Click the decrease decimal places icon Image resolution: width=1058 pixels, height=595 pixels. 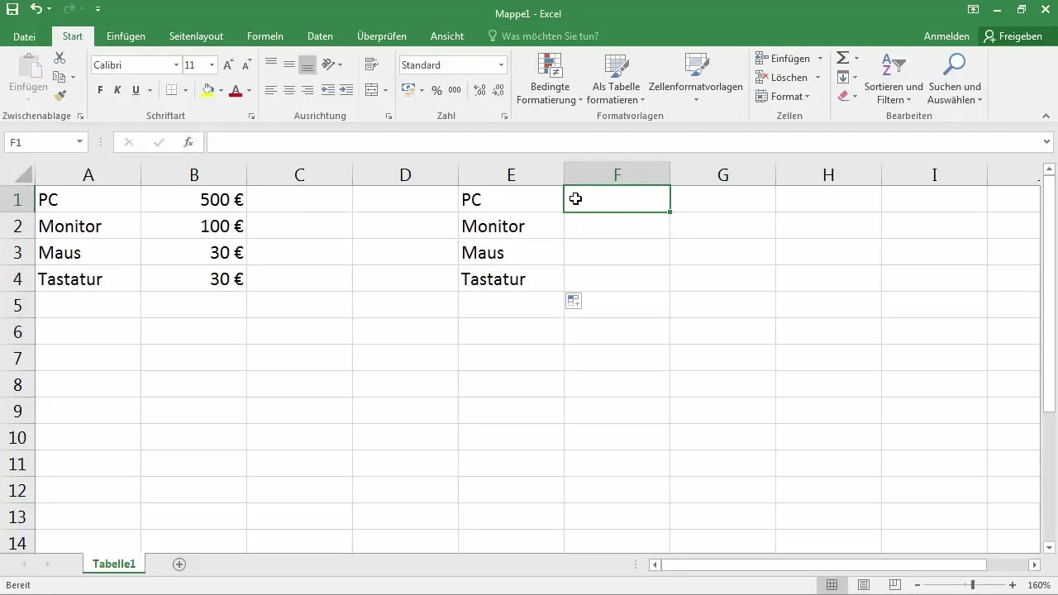(x=498, y=90)
